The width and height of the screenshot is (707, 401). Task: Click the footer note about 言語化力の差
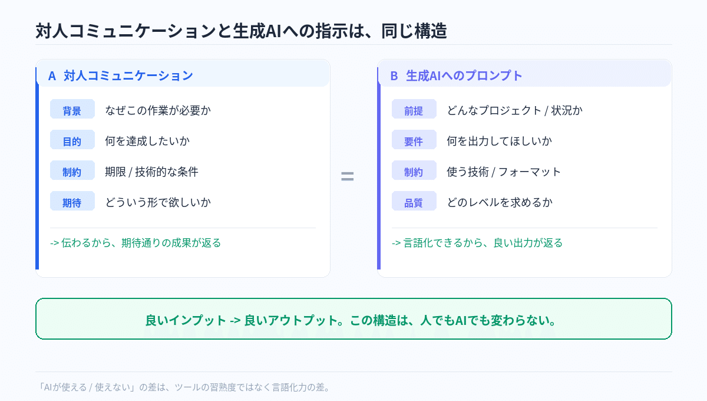tap(185, 387)
